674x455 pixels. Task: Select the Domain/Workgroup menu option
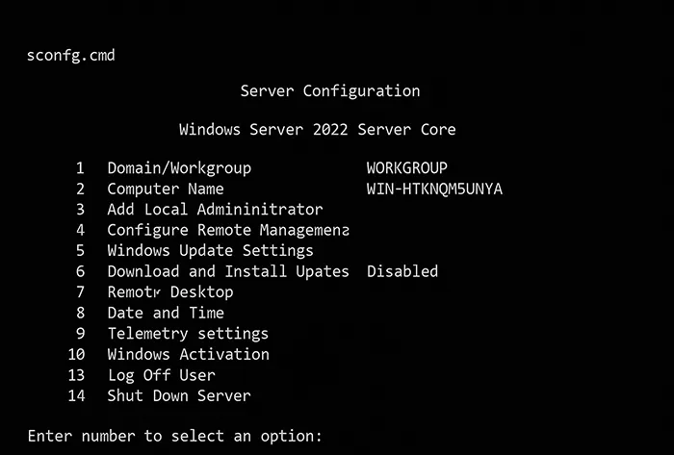(178, 168)
